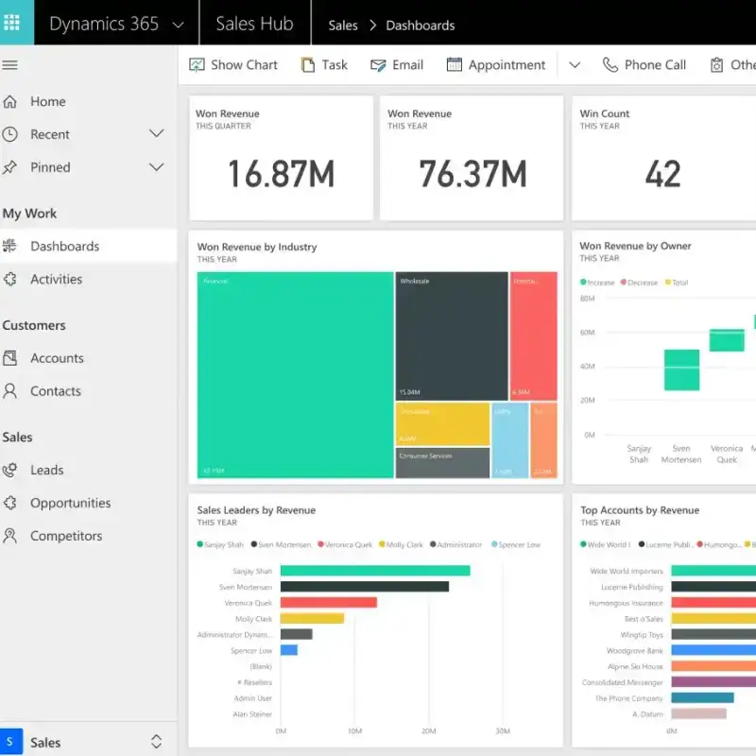This screenshot has height=756, width=756.
Task: Click the Dashboards grid icon
Action: coord(9,246)
